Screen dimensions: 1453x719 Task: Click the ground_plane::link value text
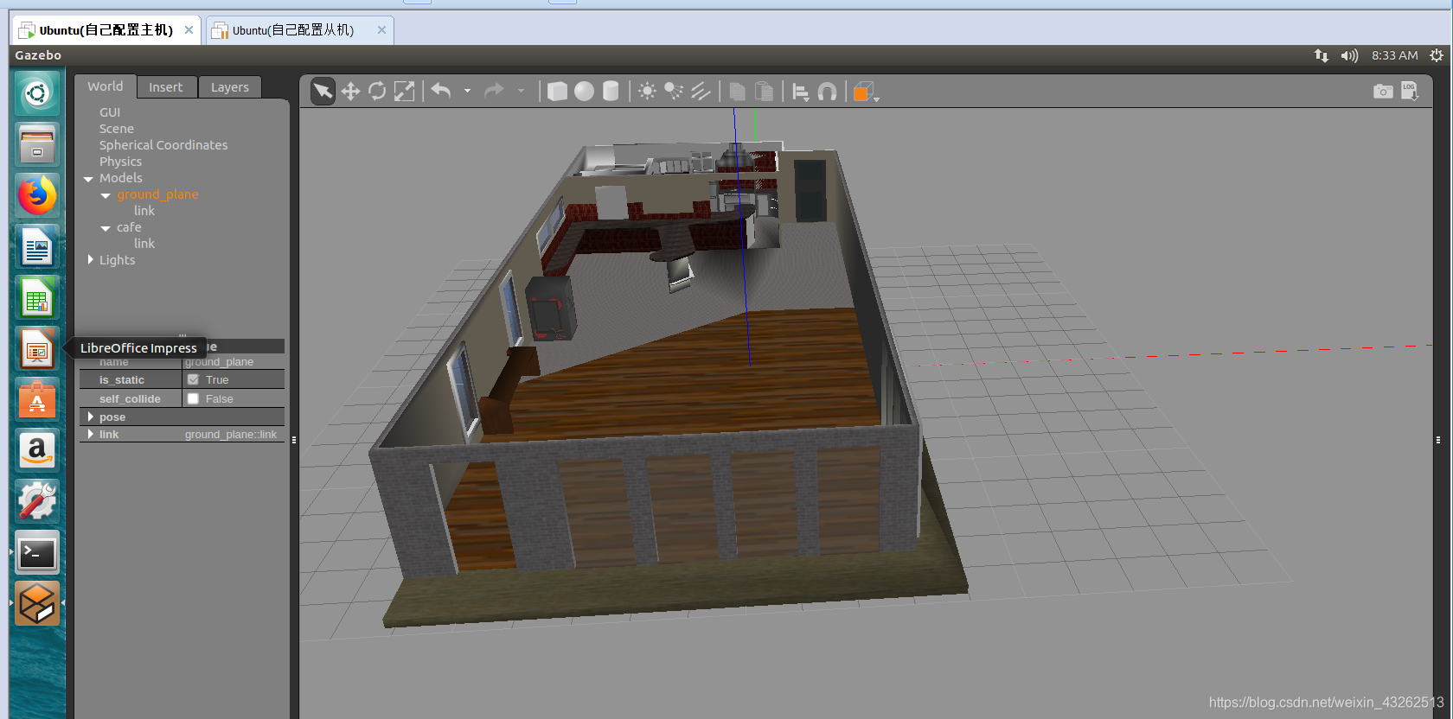pos(231,435)
